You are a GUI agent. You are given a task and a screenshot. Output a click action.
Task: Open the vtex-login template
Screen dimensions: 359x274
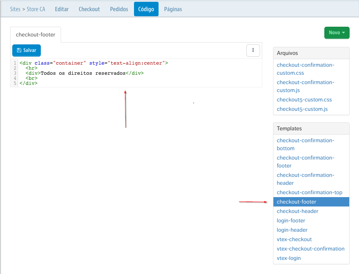289,258
